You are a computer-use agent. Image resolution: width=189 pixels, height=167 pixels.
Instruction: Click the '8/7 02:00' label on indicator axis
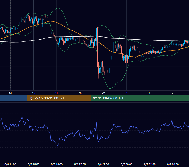pyautogui.click(x=150, y=164)
